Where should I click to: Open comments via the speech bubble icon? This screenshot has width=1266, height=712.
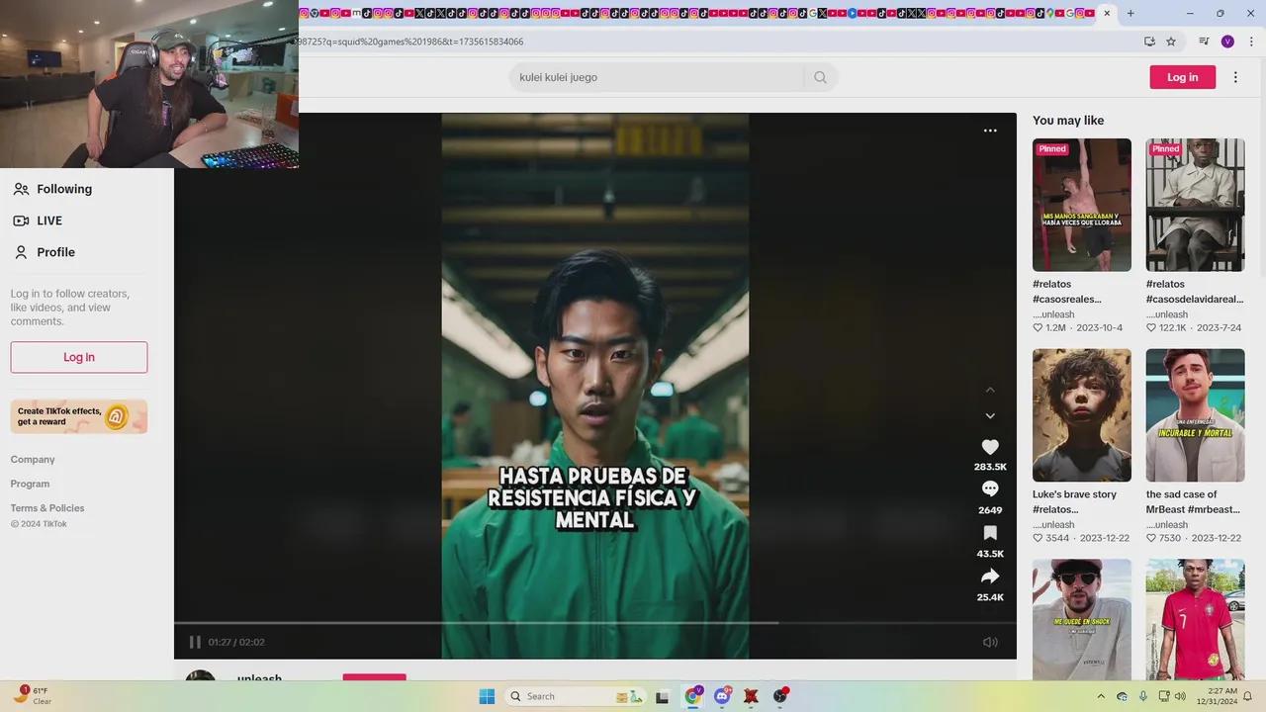(x=990, y=489)
